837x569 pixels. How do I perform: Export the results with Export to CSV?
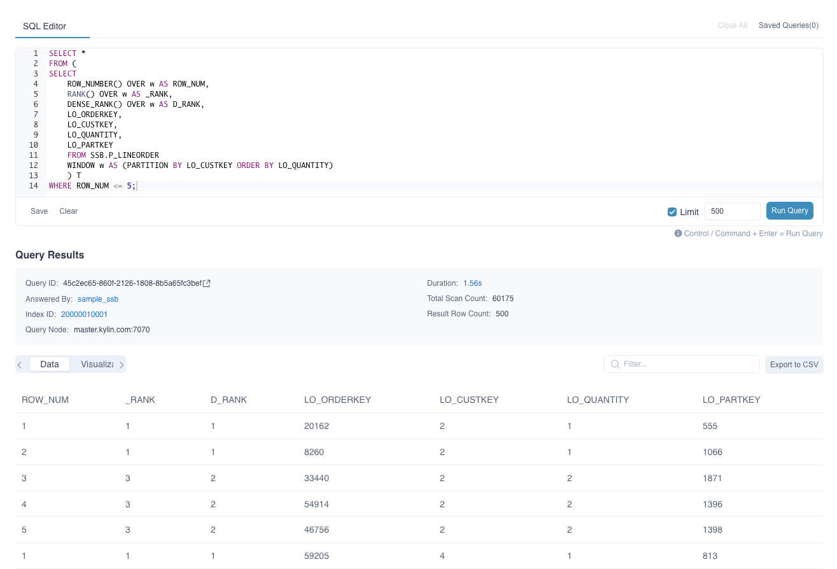pyautogui.click(x=794, y=365)
